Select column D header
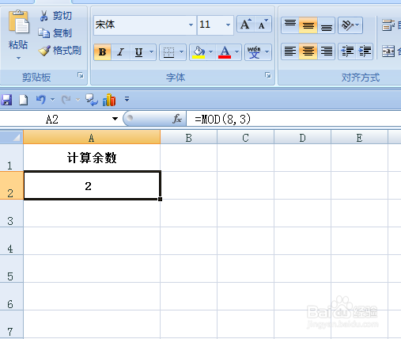This screenshot has width=401, height=339. click(x=302, y=137)
